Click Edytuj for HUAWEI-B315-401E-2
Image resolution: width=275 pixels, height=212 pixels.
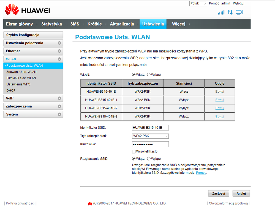219,108
